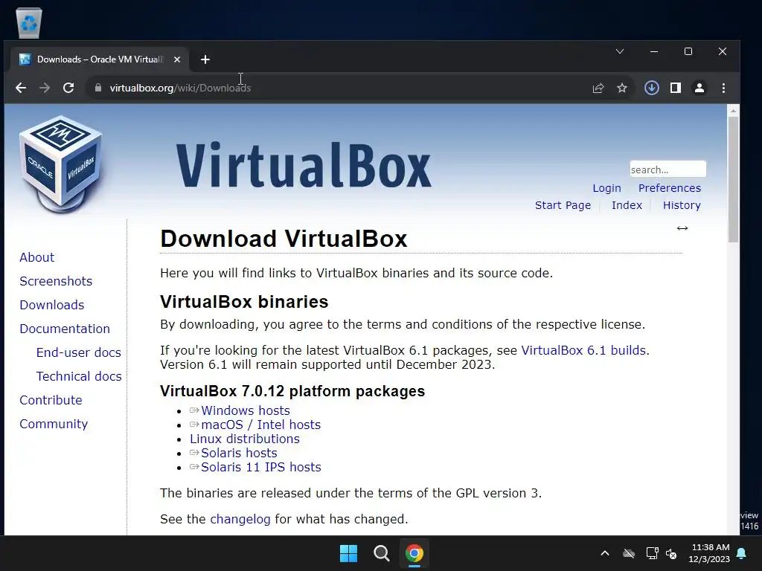Screen dimensions: 762x571
Task: Share this page using the share icon
Action: (x=598, y=88)
